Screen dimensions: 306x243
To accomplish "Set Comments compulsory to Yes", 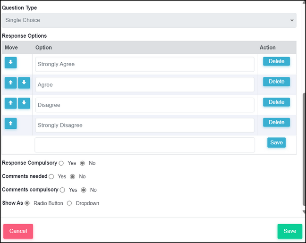I will [x=62, y=190].
